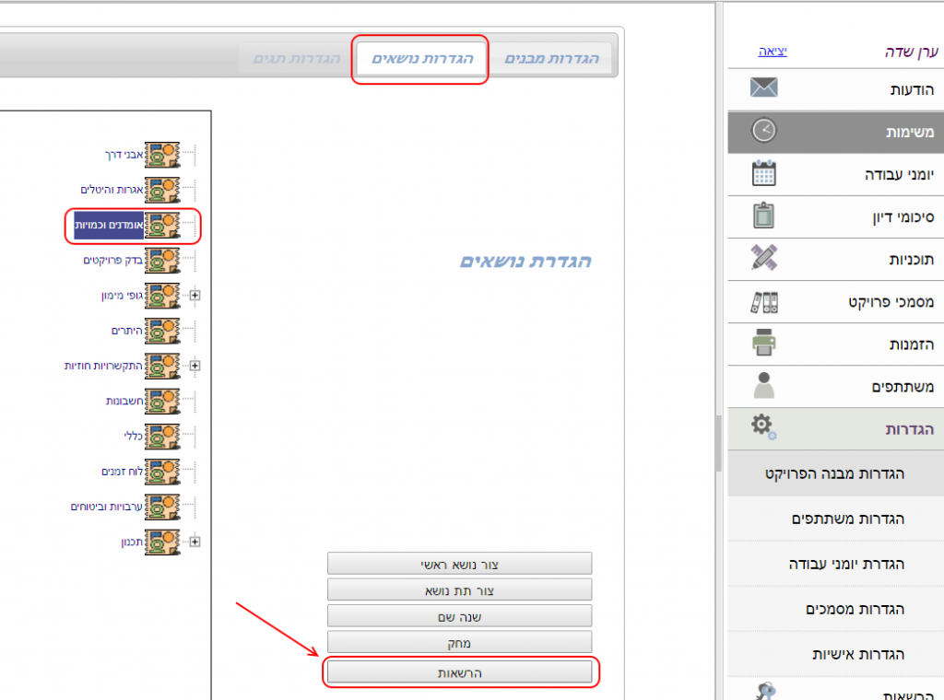Open the binders icon for מסמכי פרויקט
The height and width of the screenshot is (700, 944).
(764, 301)
